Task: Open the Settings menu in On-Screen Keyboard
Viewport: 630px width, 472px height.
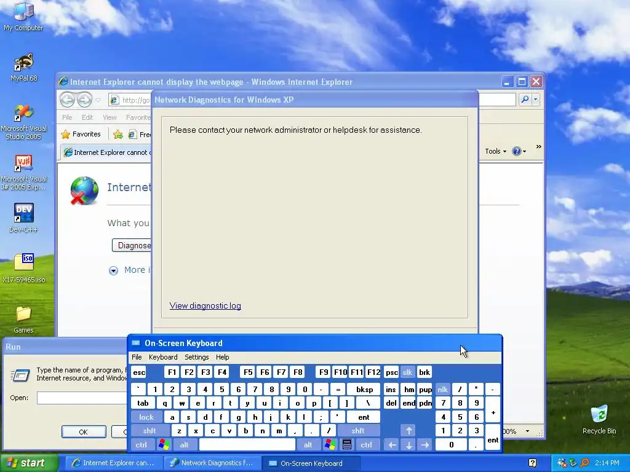Action: point(196,357)
